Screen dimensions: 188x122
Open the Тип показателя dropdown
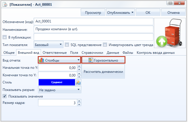[48, 45]
